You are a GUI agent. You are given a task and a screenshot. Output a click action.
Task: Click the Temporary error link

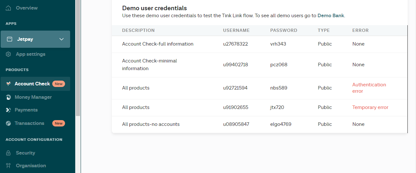[370, 107]
